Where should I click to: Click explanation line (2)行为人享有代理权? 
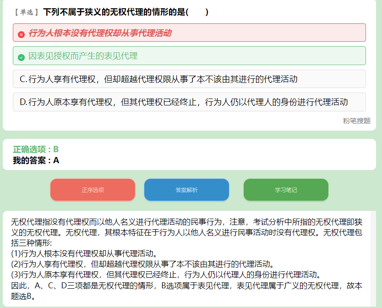tap(143, 264)
